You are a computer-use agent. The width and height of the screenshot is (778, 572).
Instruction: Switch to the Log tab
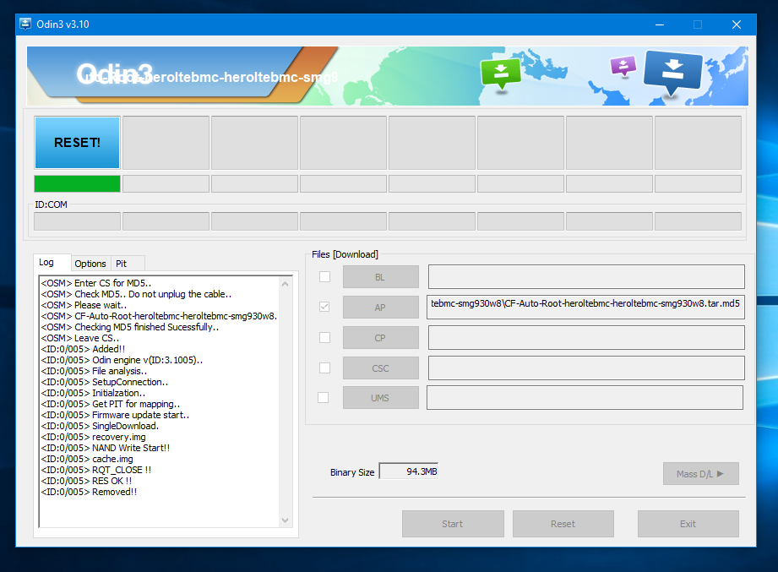click(46, 263)
